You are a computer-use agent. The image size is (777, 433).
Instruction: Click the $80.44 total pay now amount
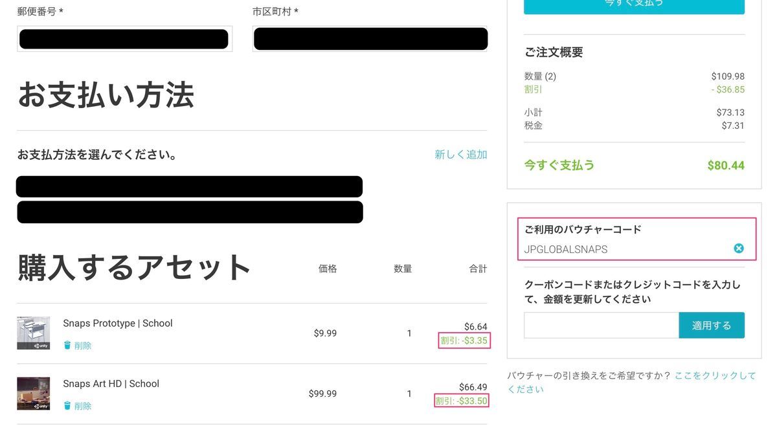tap(726, 165)
